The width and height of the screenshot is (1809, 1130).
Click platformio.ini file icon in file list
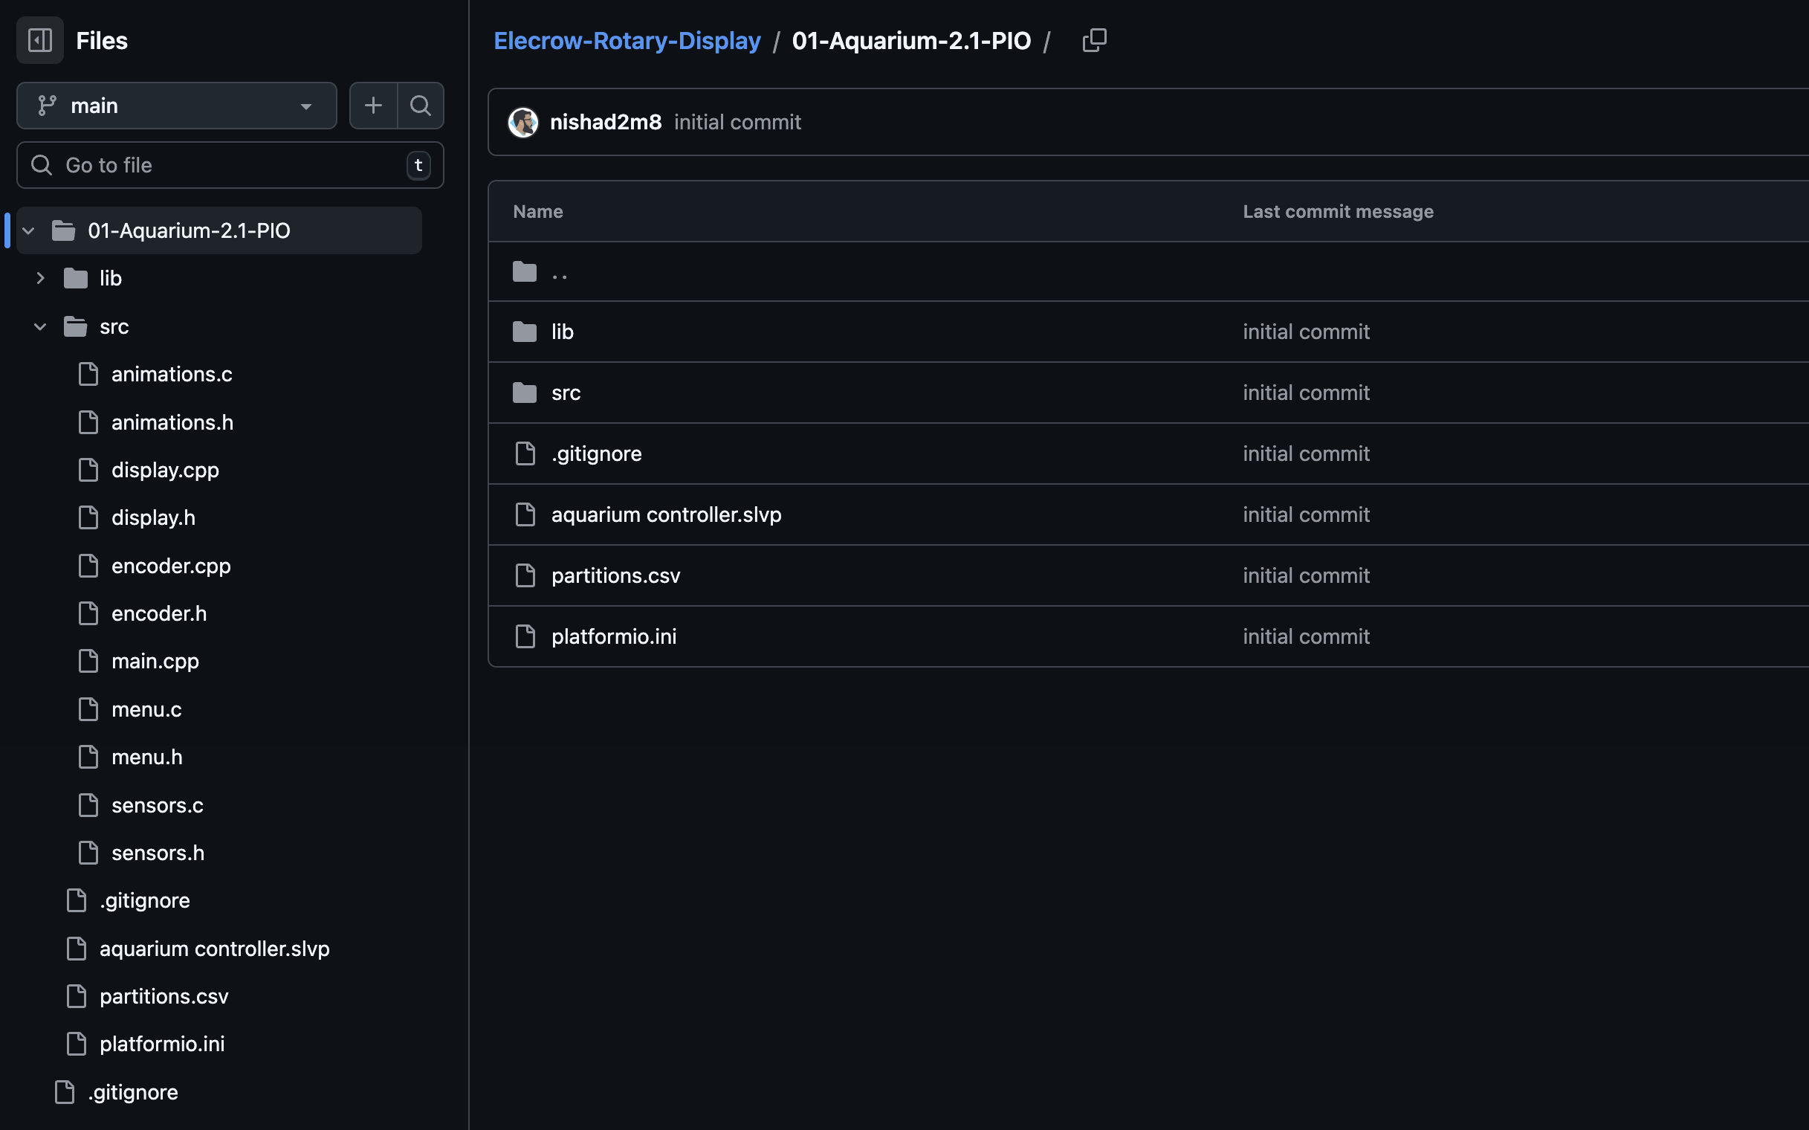[525, 637]
